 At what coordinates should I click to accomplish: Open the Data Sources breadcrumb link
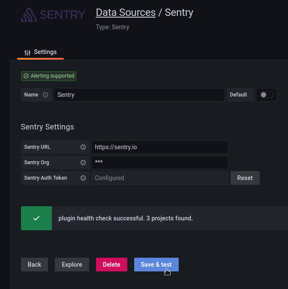126,12
